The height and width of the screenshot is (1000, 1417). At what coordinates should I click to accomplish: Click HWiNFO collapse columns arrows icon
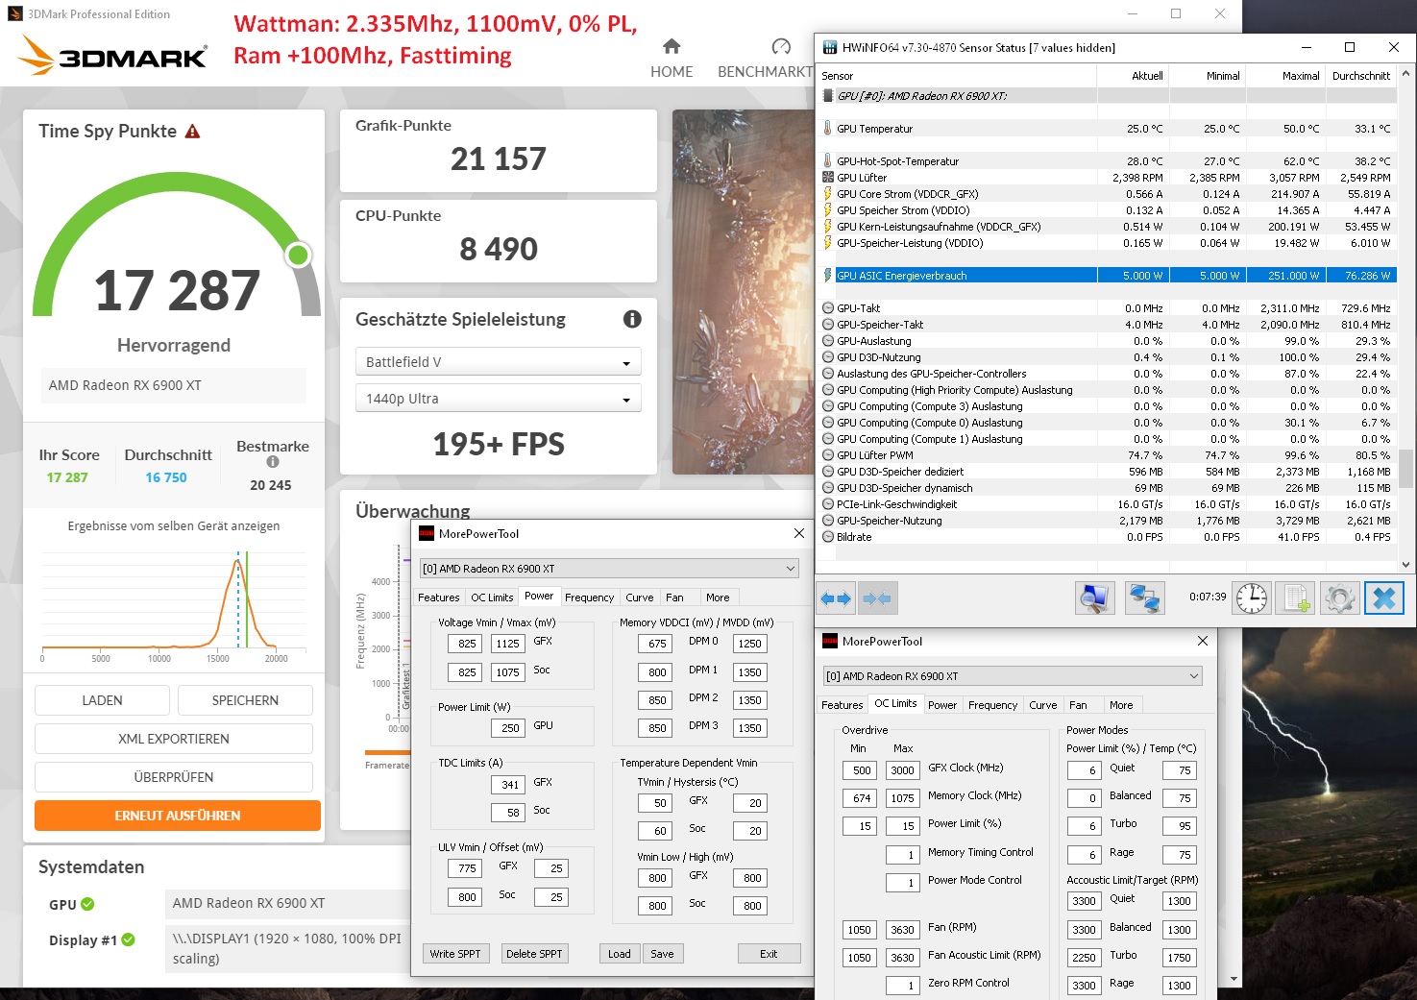(x=877, y=598)
